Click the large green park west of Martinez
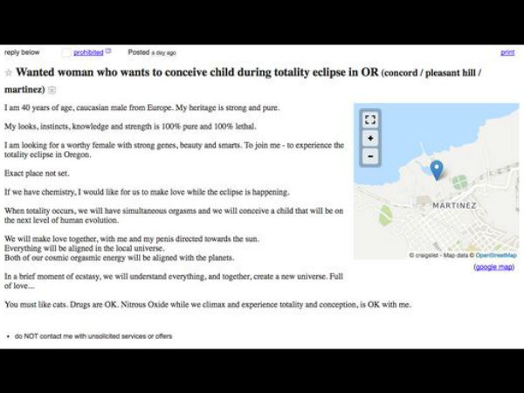Image resolution: width=524 pixels, height=393 pixels. tap(386, 215)
